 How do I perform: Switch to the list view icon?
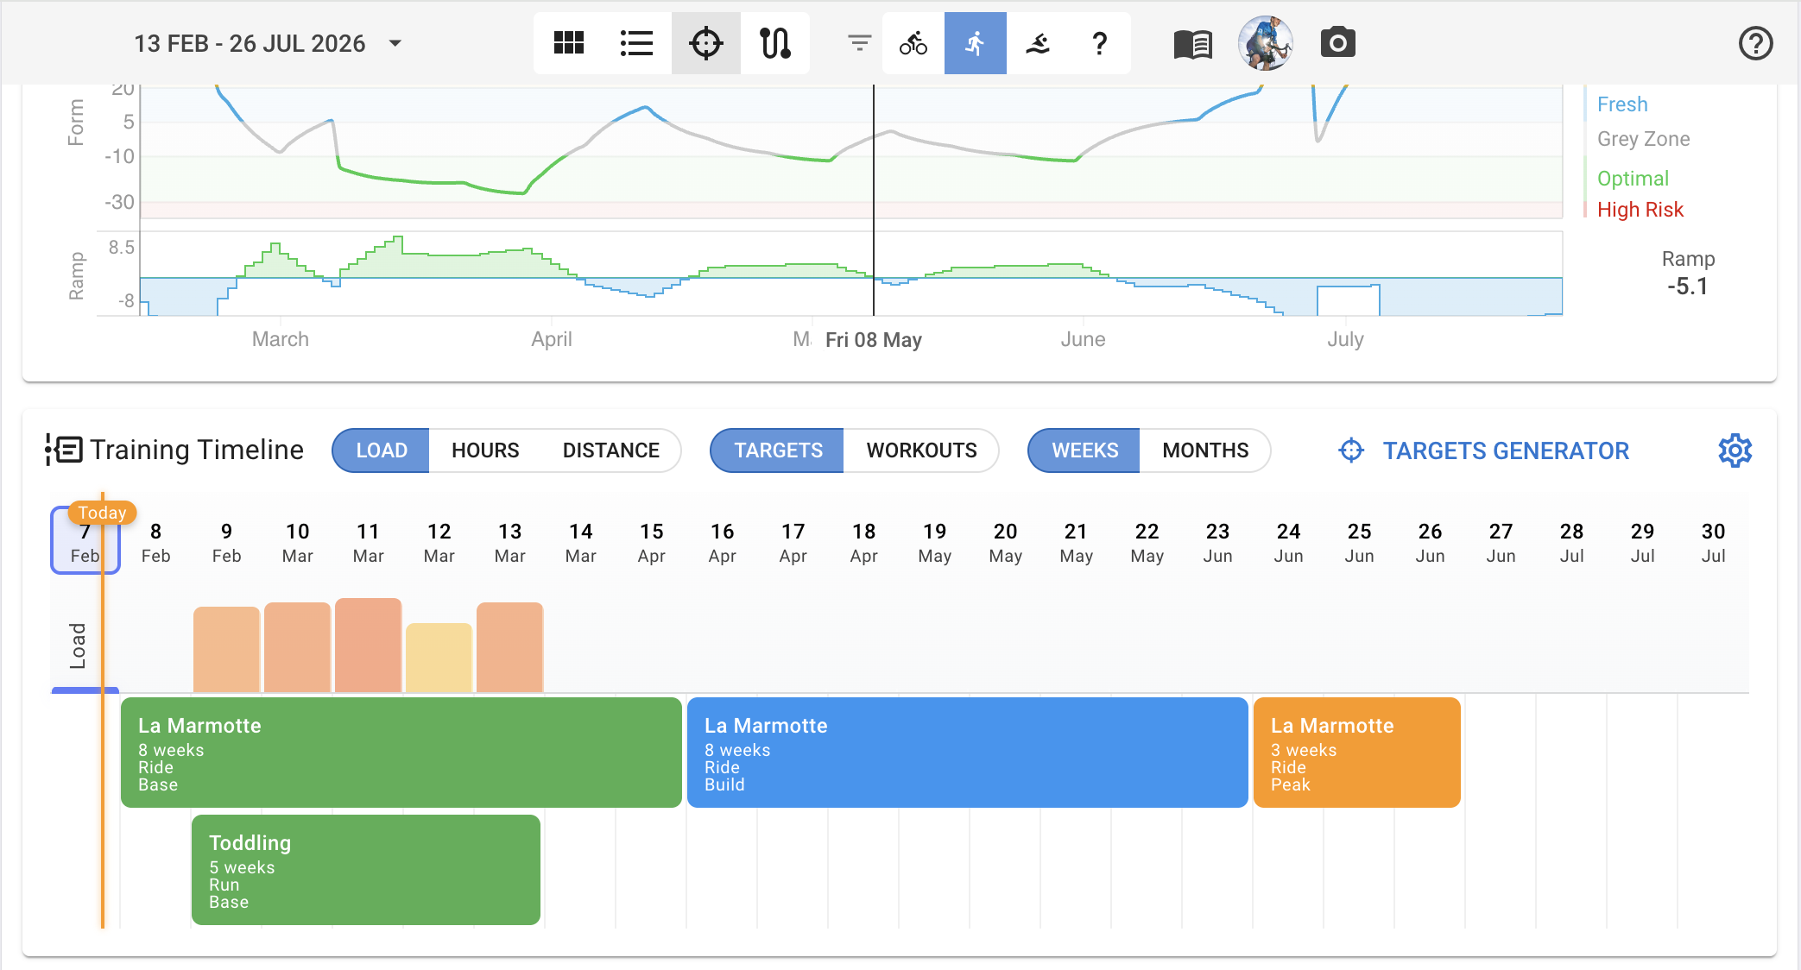(x=636, y=43)
